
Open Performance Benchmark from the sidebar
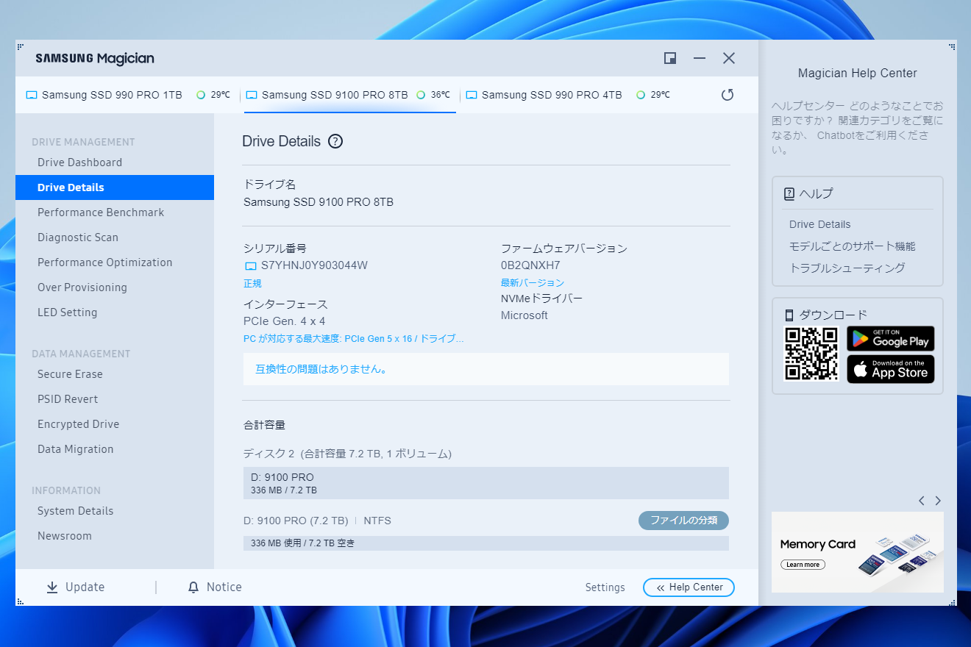coord(101,212)
